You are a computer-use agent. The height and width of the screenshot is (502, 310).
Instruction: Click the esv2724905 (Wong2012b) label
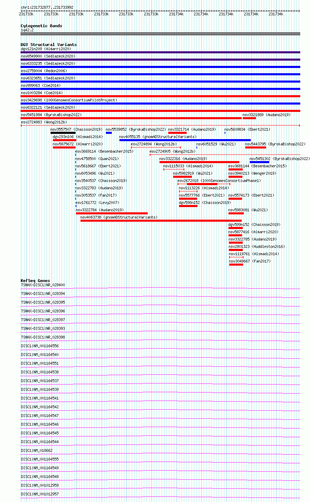(172, 151)
